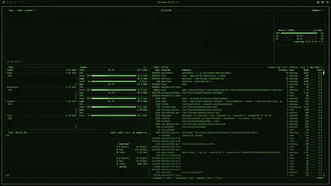Select the nautilus process row
Screen dimensions: 331x186
coord(237,79)
